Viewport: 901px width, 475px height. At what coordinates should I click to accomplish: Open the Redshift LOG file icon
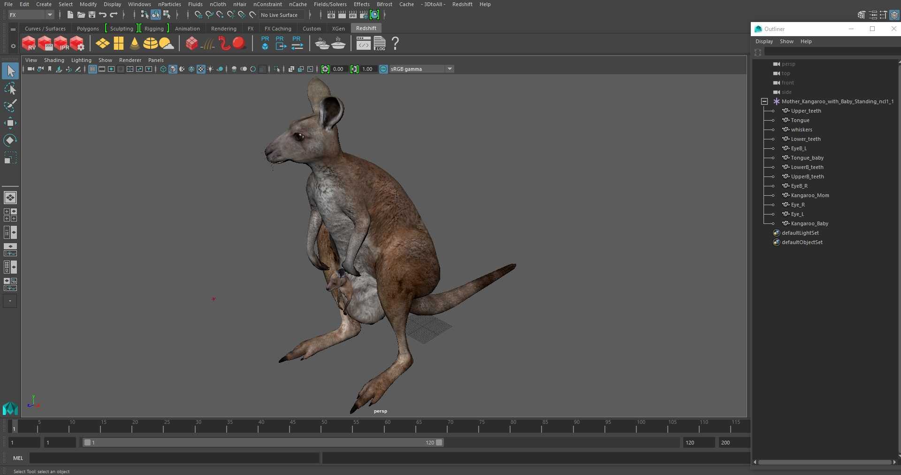(380, 44)
